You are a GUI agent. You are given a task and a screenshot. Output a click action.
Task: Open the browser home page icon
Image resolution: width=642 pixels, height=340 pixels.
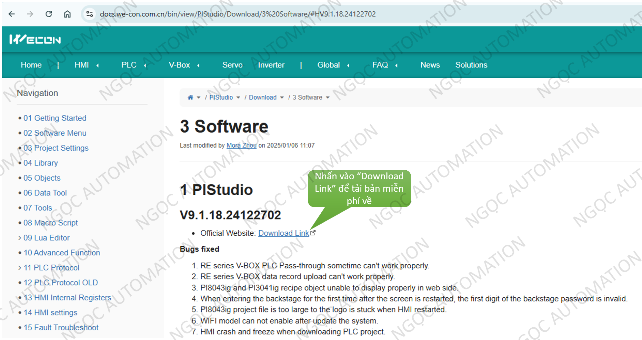pyautogui.click(x=68, y=14)
